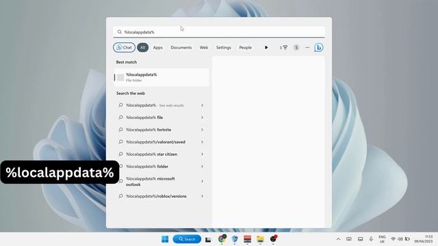Expand arrow for %localappdata% file suggestion
The width and height of the screenshot is (438, 246).
tap(202, 118)
